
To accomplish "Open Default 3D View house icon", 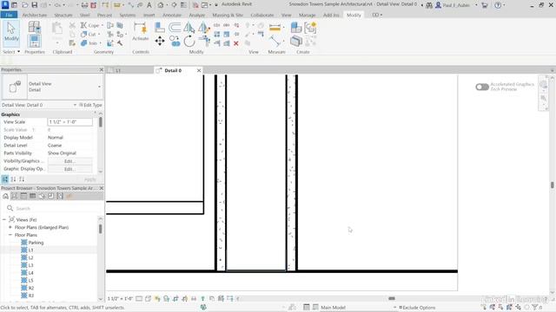I will pyautogui.click(x=161, y=5).
